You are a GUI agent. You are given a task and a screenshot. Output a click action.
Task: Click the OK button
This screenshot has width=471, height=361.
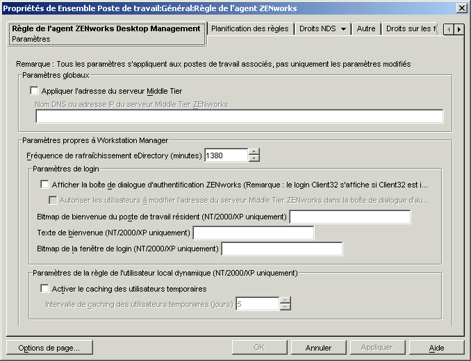pyautogui.click(x=259, y=348)
